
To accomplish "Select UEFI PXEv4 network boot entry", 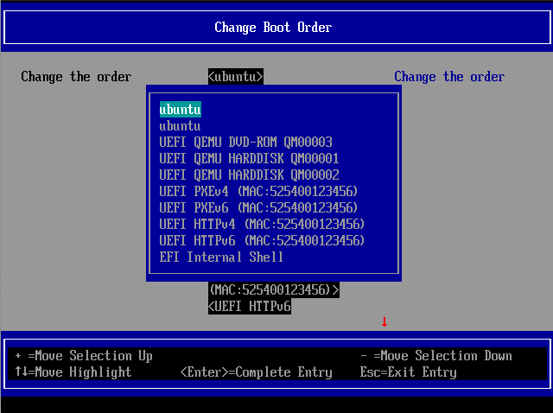I will pos(258,191).
